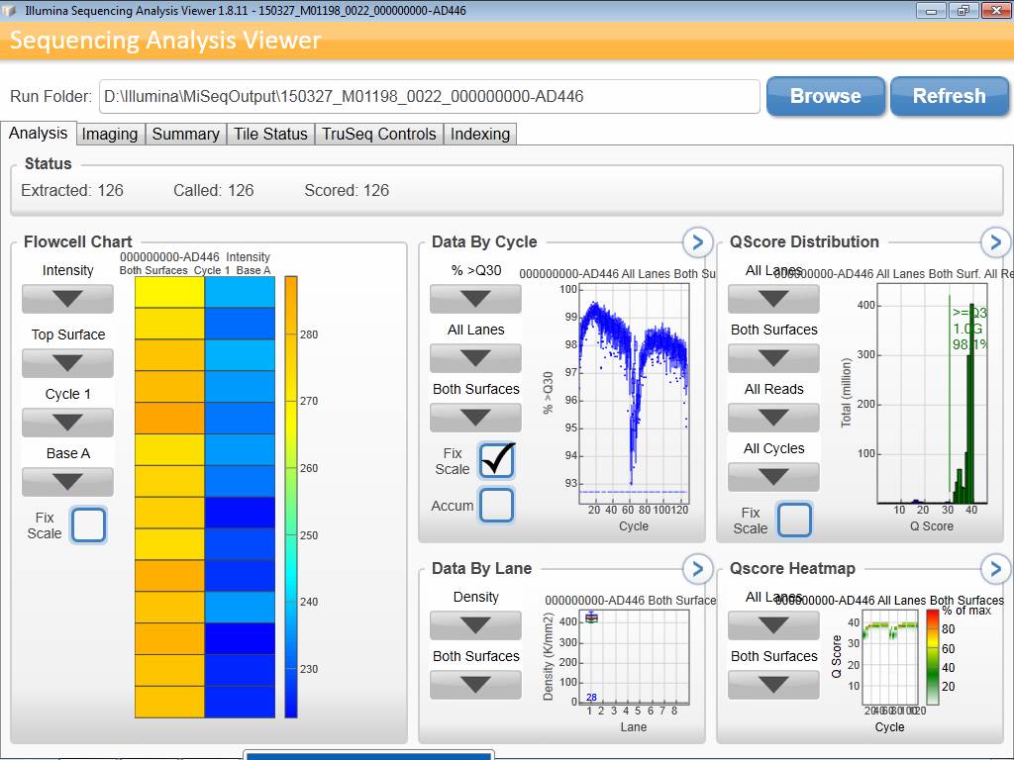The image size is (1014, 760).
Task: Expand the Data By Cycle chart arrow
Action: 697,241
